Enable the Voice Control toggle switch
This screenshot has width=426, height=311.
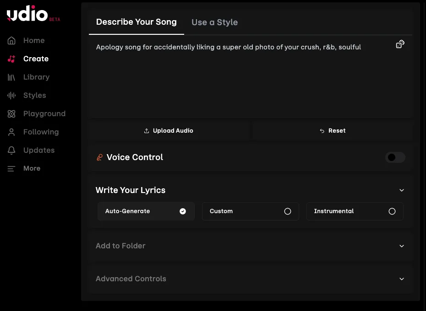pyautogui.click(x=395, y=157)
